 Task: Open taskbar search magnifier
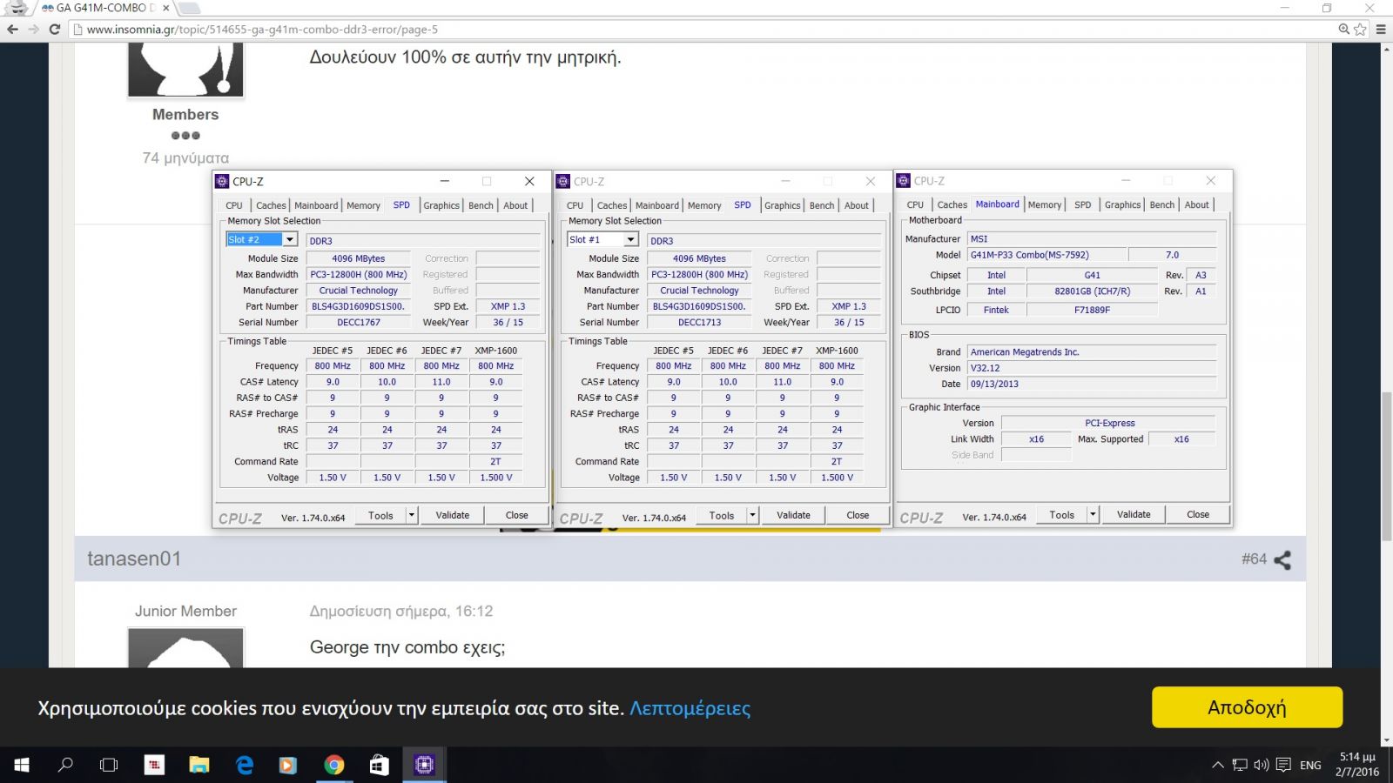tap(65, 765)
